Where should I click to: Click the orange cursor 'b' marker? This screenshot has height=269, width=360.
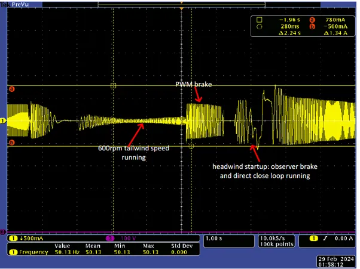tap(11, 143)
